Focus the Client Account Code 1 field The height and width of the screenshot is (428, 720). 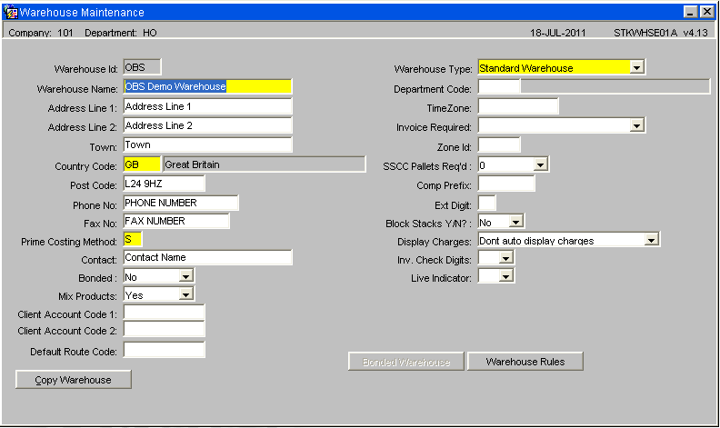point(164,313)
